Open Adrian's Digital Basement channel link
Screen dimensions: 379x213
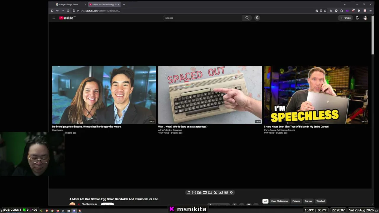170,130
